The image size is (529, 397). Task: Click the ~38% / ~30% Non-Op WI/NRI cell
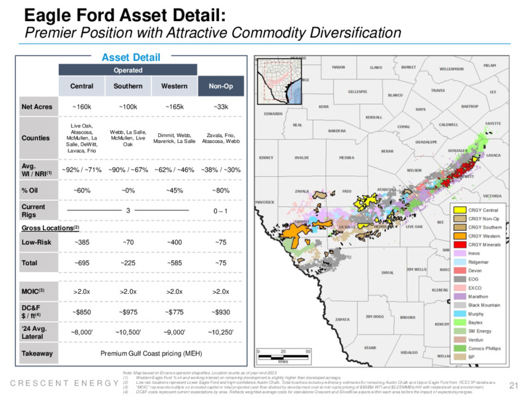(221, 170)
